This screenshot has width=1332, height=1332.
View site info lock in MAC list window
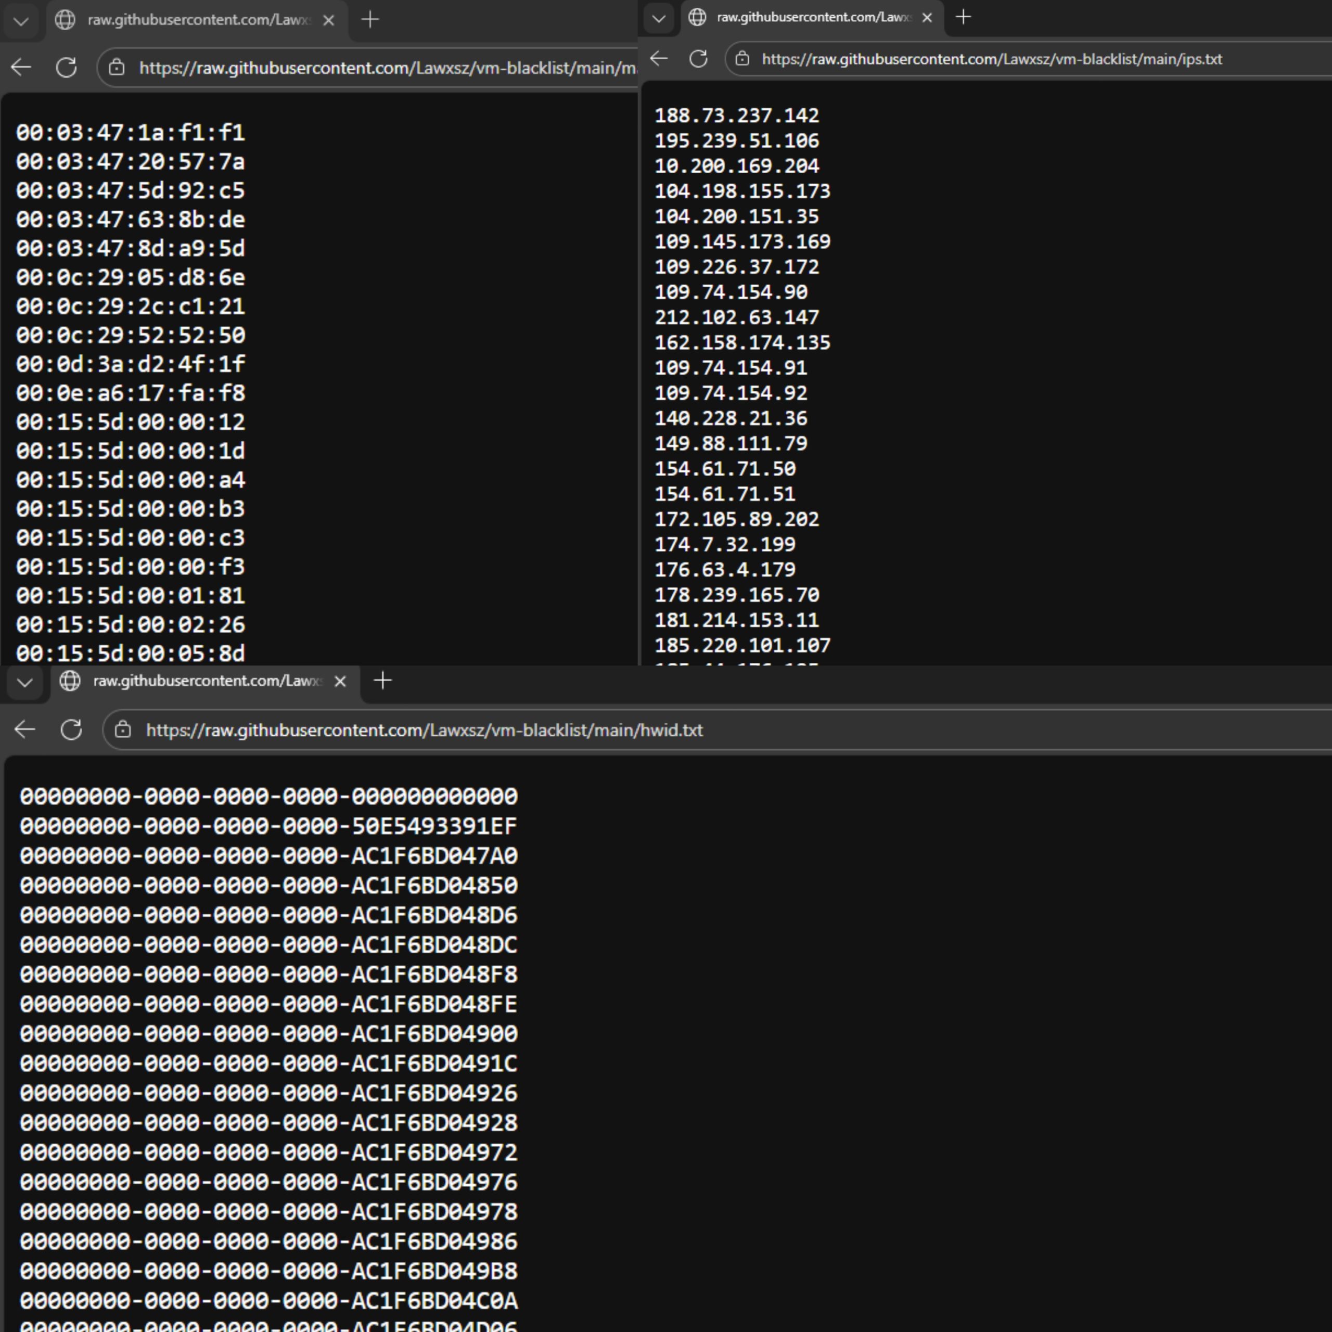point(117,68)
